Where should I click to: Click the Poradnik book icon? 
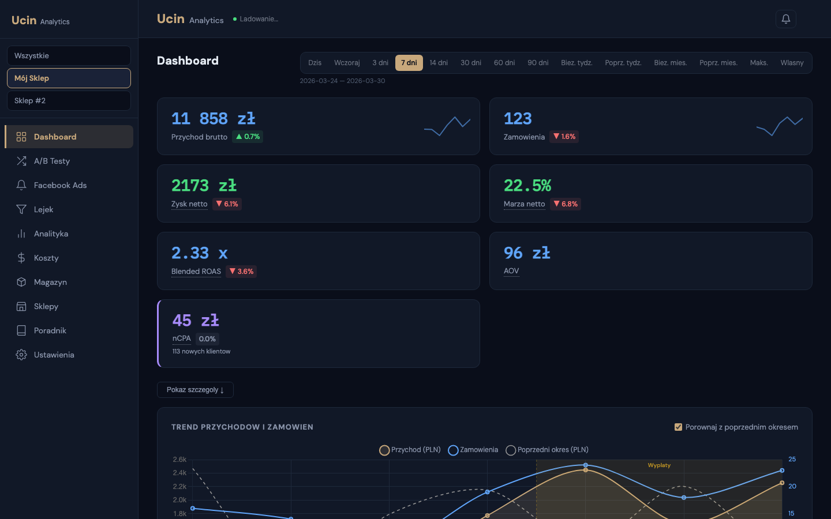(21, 330)
